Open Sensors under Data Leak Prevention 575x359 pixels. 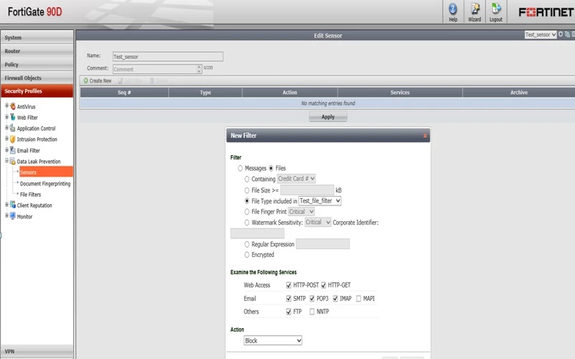pyautogui.click(x=46, y=172)
